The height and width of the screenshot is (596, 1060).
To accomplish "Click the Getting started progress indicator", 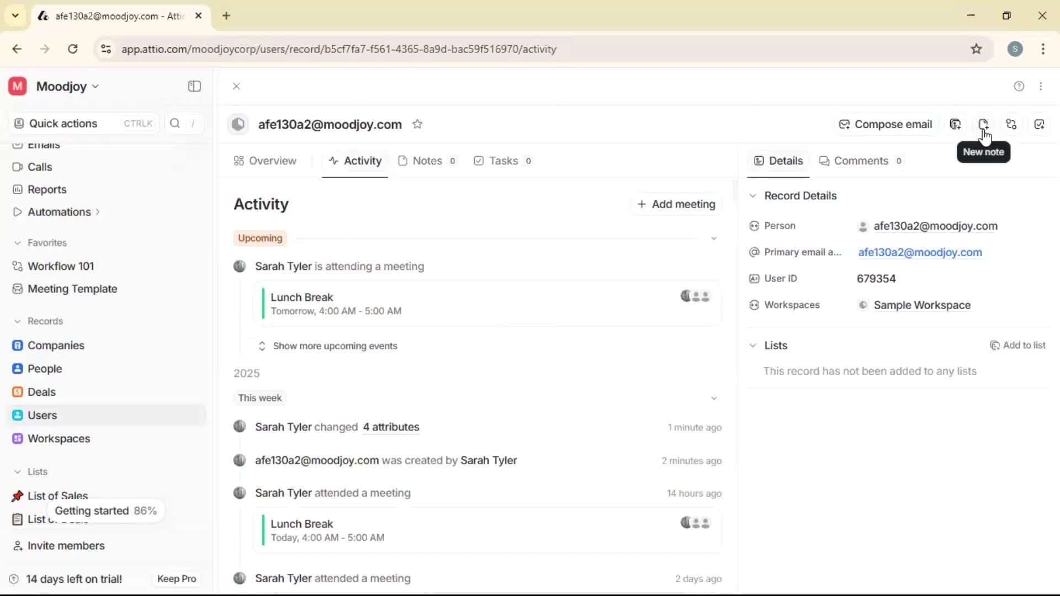I will coord(105,510).
